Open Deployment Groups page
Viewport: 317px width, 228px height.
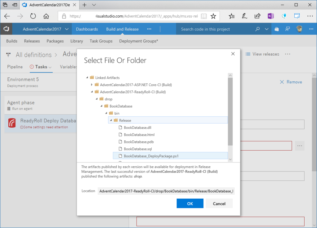139,41
